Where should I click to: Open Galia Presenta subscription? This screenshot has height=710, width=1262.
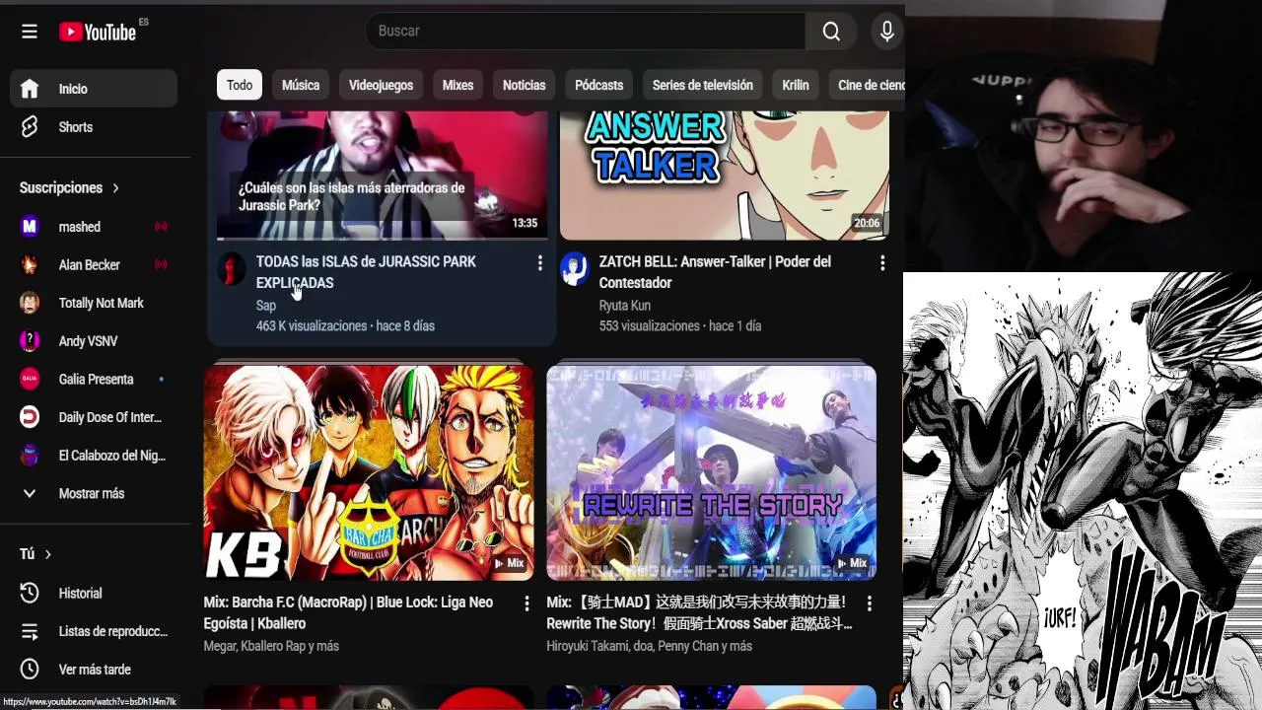click(94, 379)
